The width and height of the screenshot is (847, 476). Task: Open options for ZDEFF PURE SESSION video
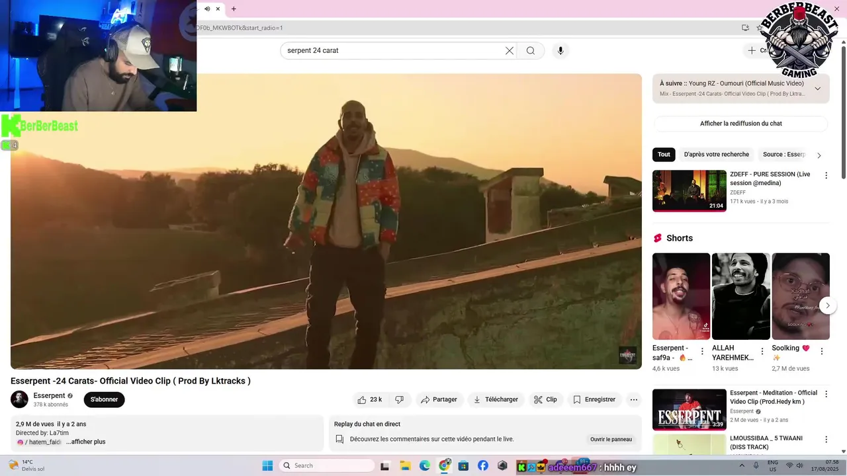point(826,175)
